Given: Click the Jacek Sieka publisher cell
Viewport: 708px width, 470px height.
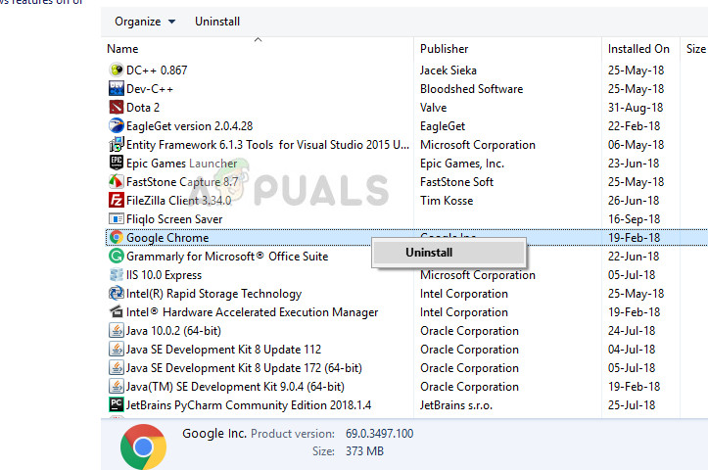Looking at the screenshot, I should click(448, 70).
